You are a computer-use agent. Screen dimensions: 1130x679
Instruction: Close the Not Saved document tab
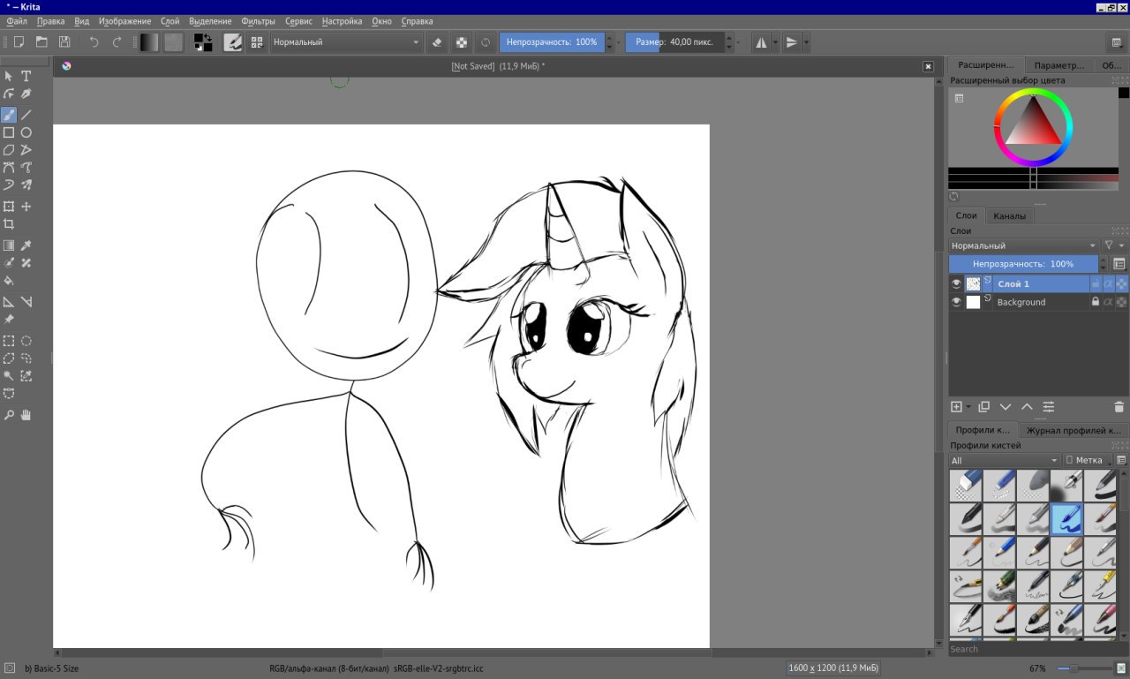click(x=928, y=66)
